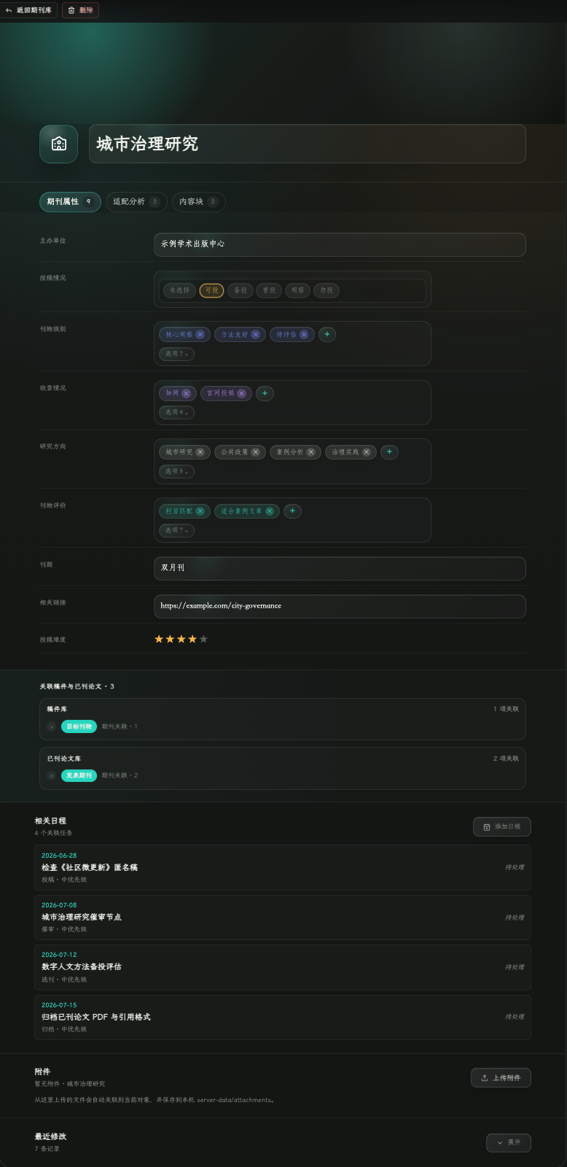567x1167 pixels.
Task: Click the upload icon on 上传附件
Action: click(485, 1078)
